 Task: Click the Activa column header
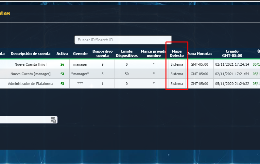point(62,54)
